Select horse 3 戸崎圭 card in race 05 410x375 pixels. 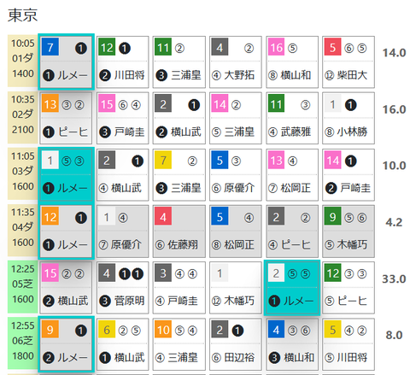coord(179,288)
